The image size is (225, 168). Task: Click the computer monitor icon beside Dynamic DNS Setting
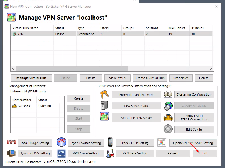(11, 153)
